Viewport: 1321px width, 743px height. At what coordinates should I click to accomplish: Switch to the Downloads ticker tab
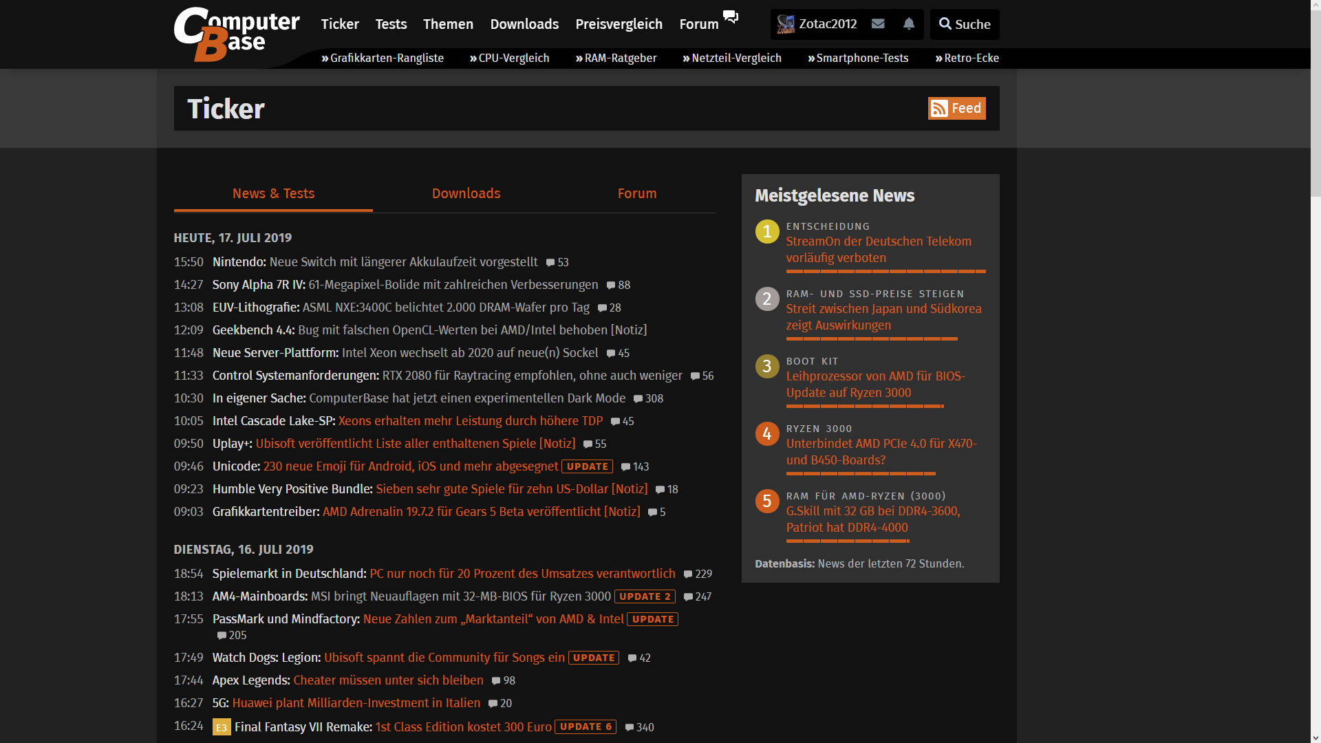tap(466, 194)
